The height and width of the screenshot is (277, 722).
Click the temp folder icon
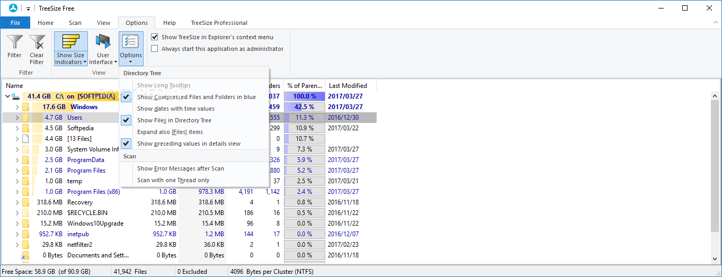tap(25, 181)
